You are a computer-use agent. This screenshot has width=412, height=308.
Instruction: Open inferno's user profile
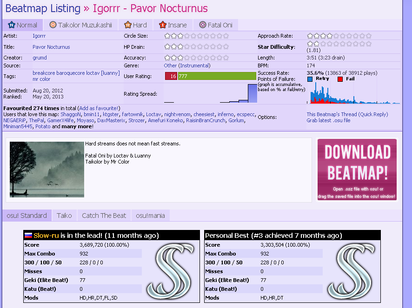click(226, 114)
